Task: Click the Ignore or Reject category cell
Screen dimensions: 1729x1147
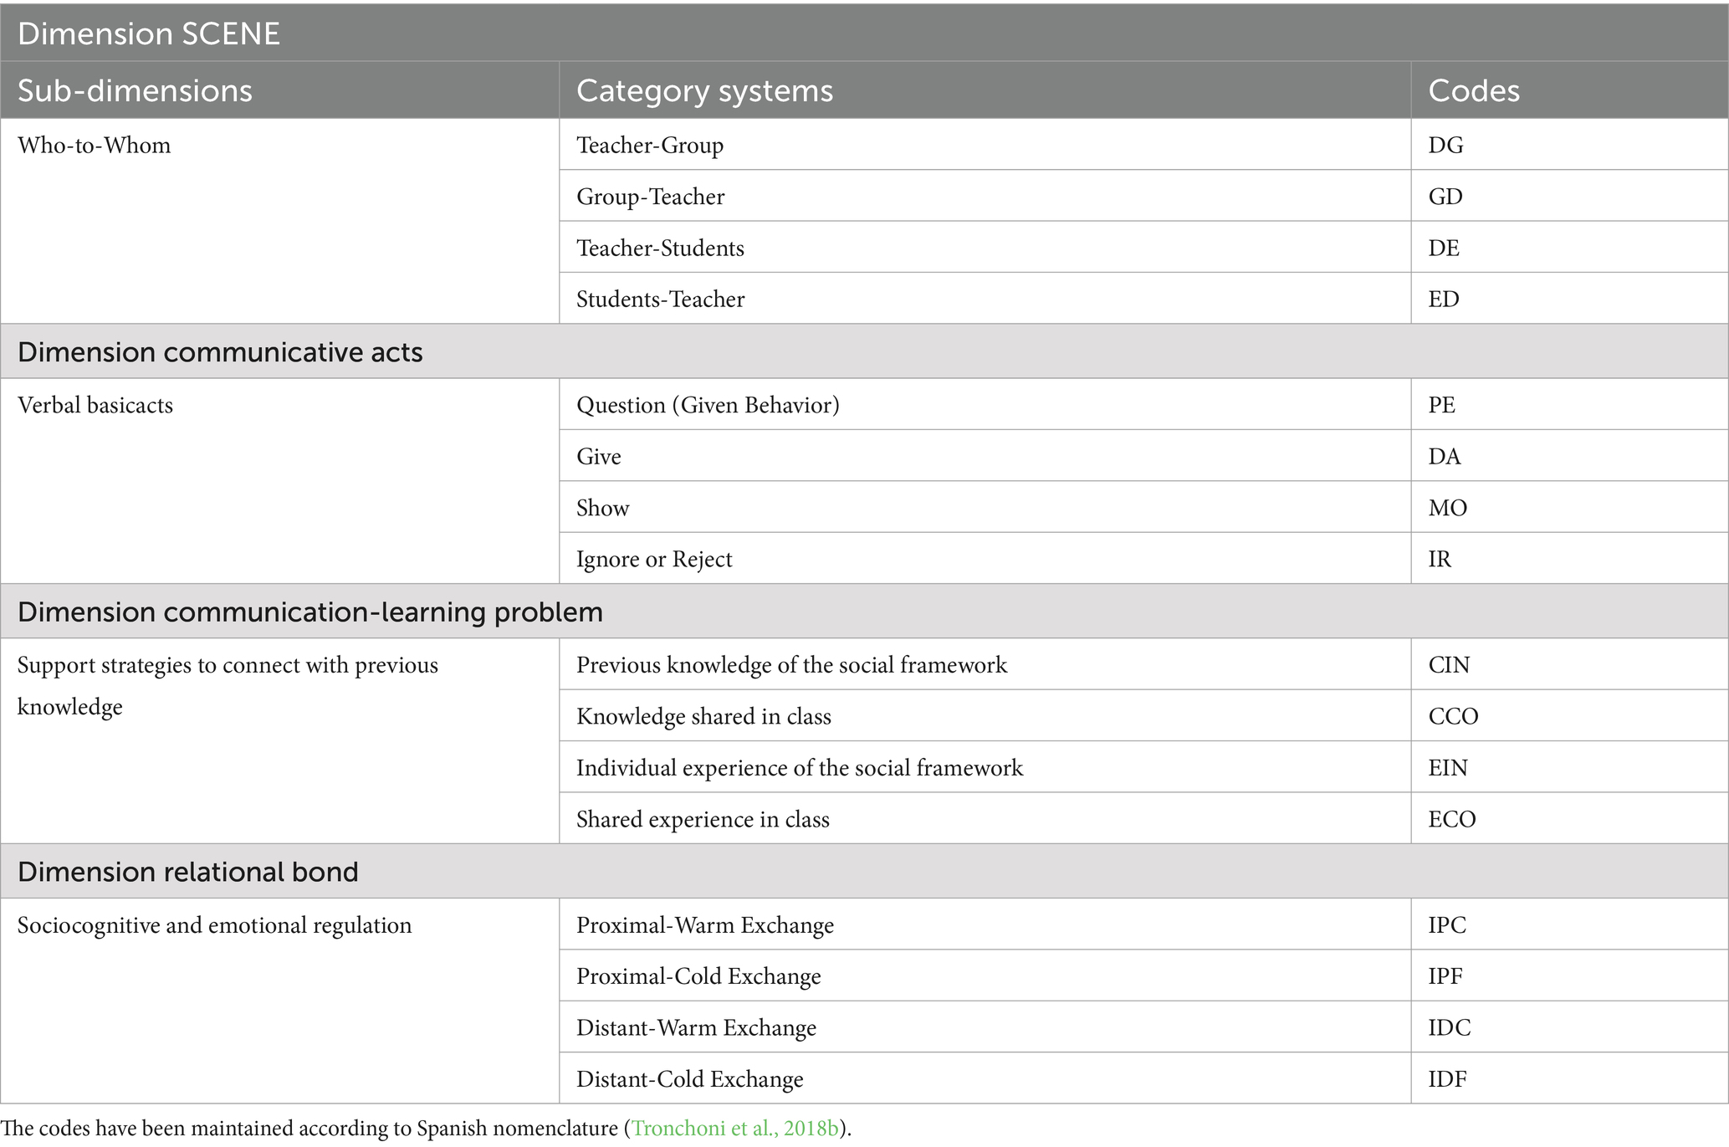Action: 985,559
